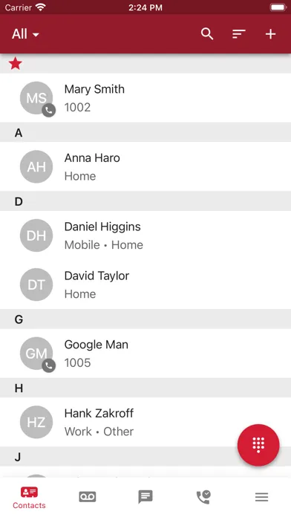Tap the GM avatar with phone badge
The height and width of the screenshot is (517, 291).
[x=37, y=354]
